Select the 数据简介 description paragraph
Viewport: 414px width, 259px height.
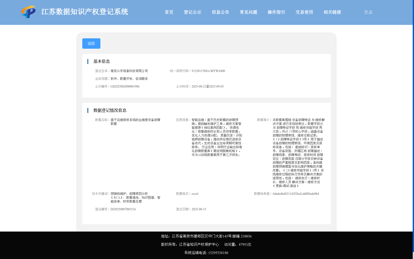pyautogui.click(x=298, y=153)
